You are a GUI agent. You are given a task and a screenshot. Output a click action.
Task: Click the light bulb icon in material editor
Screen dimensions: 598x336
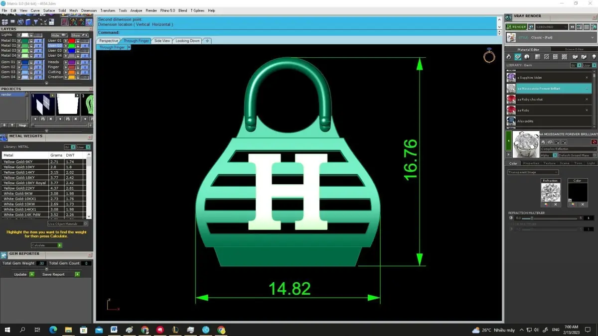594,57
